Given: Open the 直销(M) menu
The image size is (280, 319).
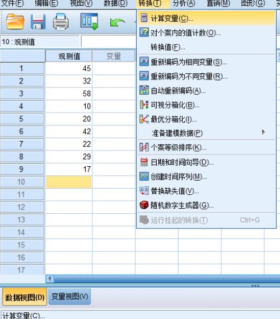Looking at the screenshot, I should [218, 3].
